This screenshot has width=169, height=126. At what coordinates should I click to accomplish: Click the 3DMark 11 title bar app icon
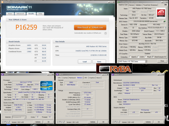click(2, 2)
